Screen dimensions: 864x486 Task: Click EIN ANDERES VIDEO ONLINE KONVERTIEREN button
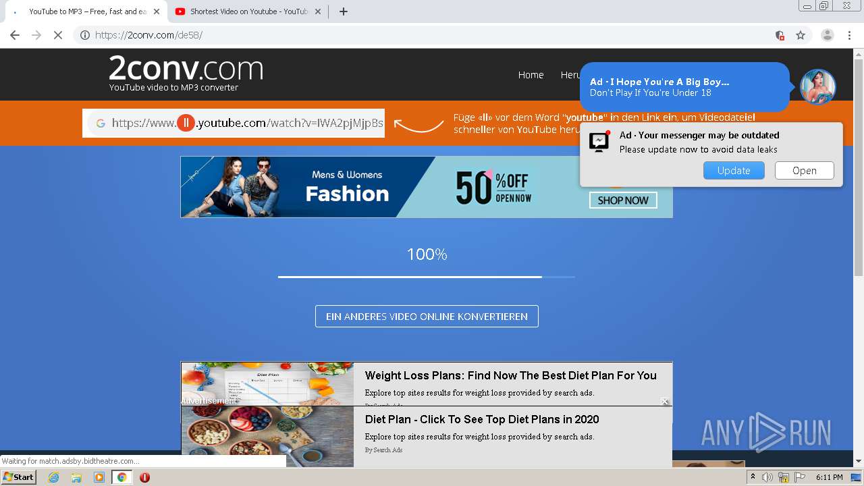click(427, 317)
